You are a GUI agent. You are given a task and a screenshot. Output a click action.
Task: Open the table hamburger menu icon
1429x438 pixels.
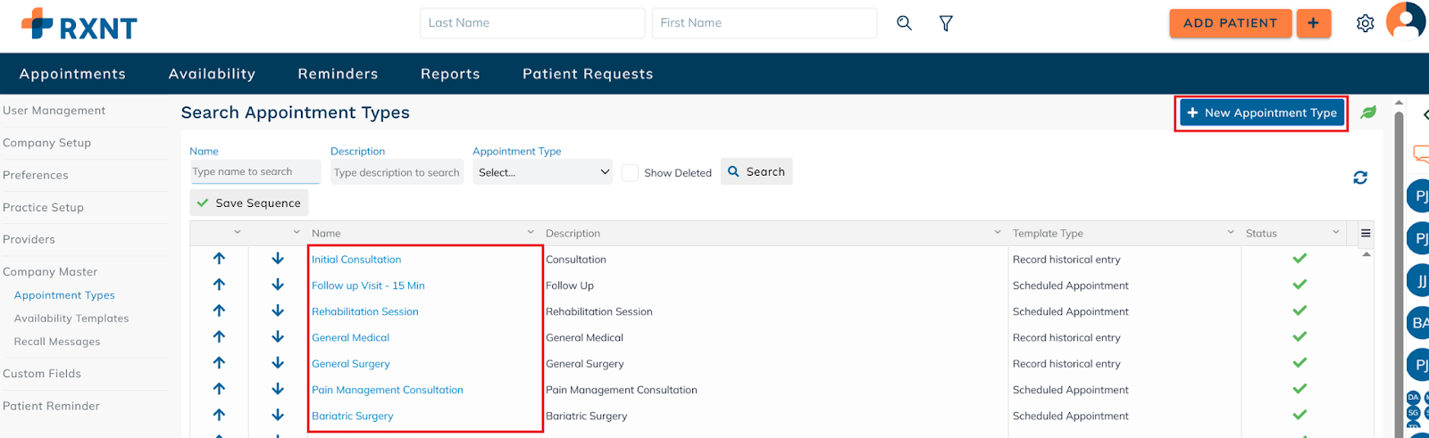[x=1365, y=233]
